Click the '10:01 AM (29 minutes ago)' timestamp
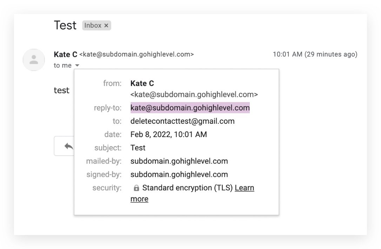This screenshot has height=249, width=381. [x=315, y=54]
